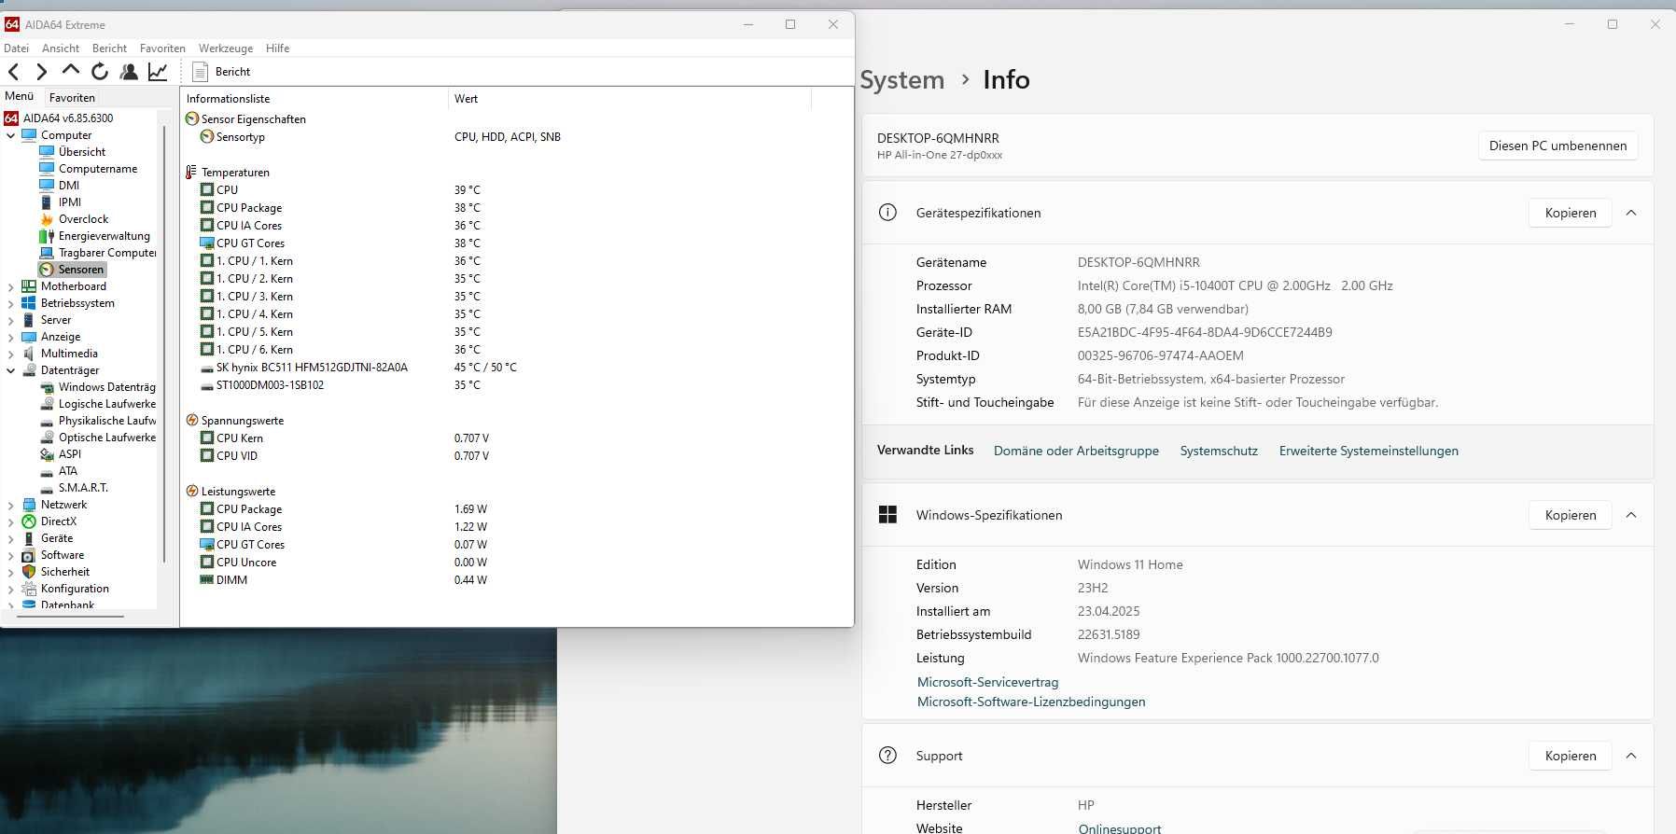This screenshot has width=1676, height=834.
Task: Collapse the Datenträger tree node
Action: 11,370
